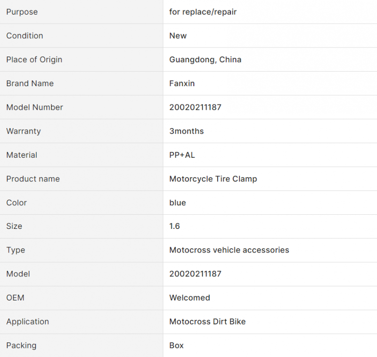Click the 'Model' row label
Screen dimensions: 377x357
coord(18,274)
